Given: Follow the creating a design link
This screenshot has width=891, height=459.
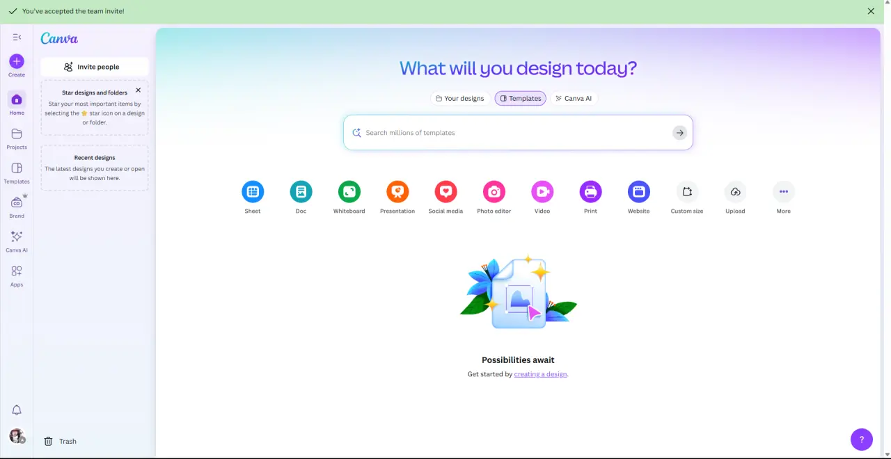Looking at the screenshot, I should point(541,374).
